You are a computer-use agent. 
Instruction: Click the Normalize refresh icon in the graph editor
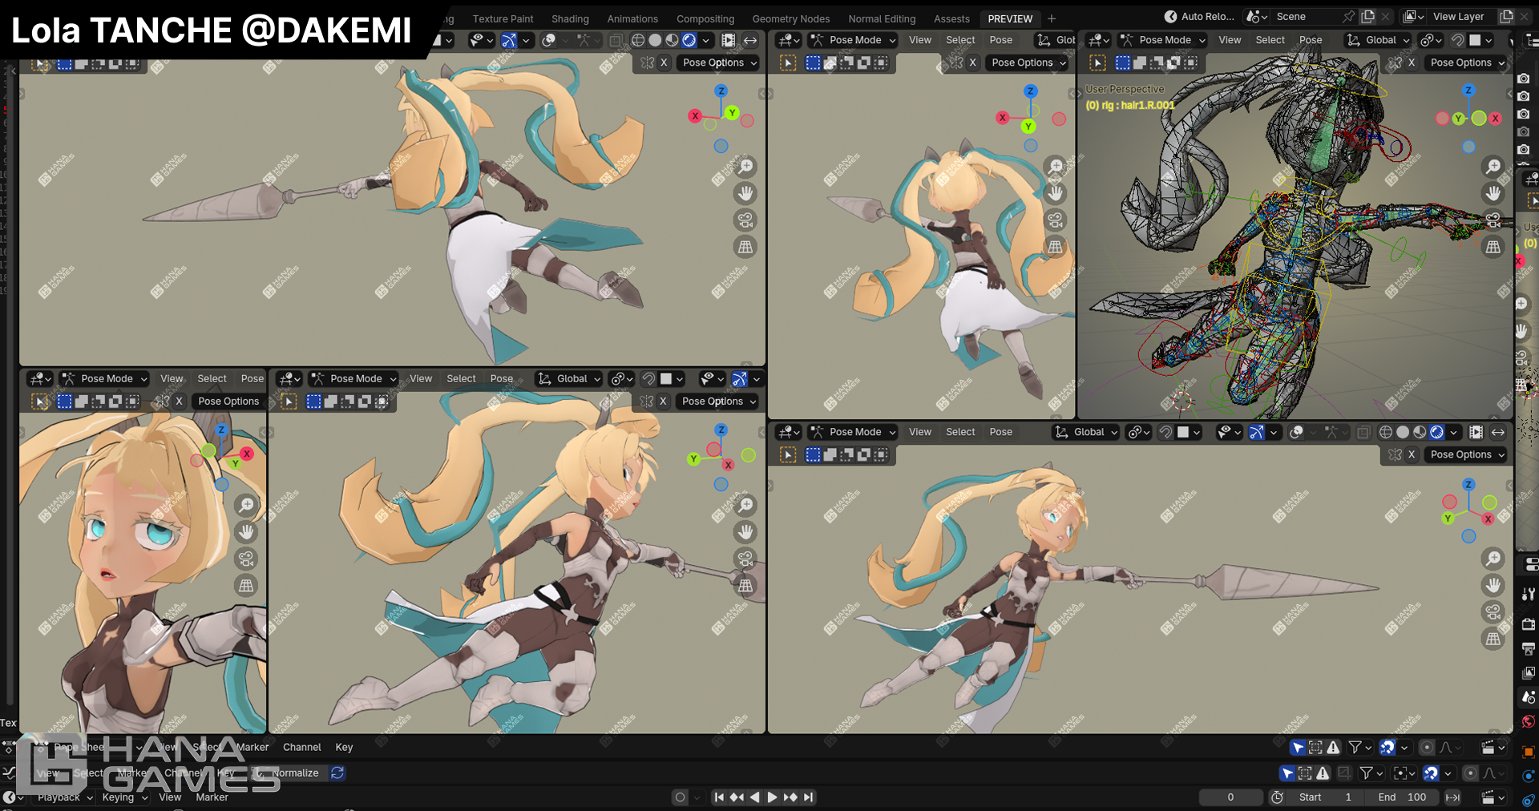pyautogui.click(x=337, y=773)
